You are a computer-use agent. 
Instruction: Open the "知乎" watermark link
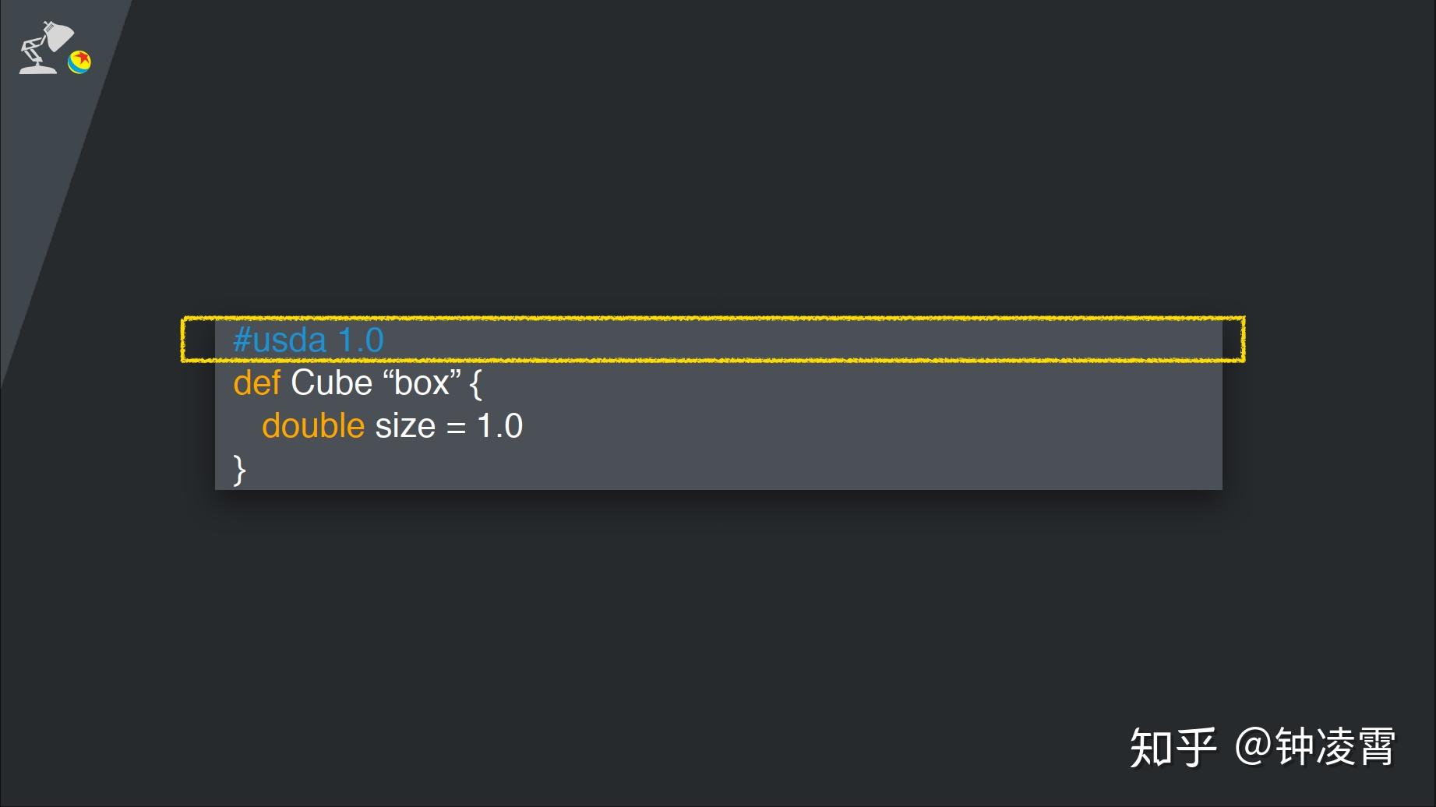pyautogui.click(x=1173, y=748)
